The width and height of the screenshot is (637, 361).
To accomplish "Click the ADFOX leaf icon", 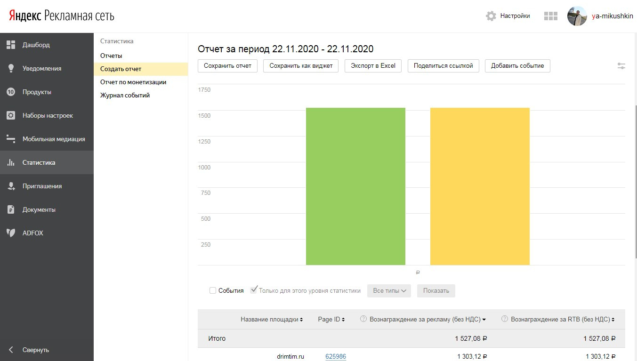I will tap(11, 233).
